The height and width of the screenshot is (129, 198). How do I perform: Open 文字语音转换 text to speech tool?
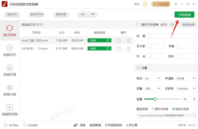[113, 125]
